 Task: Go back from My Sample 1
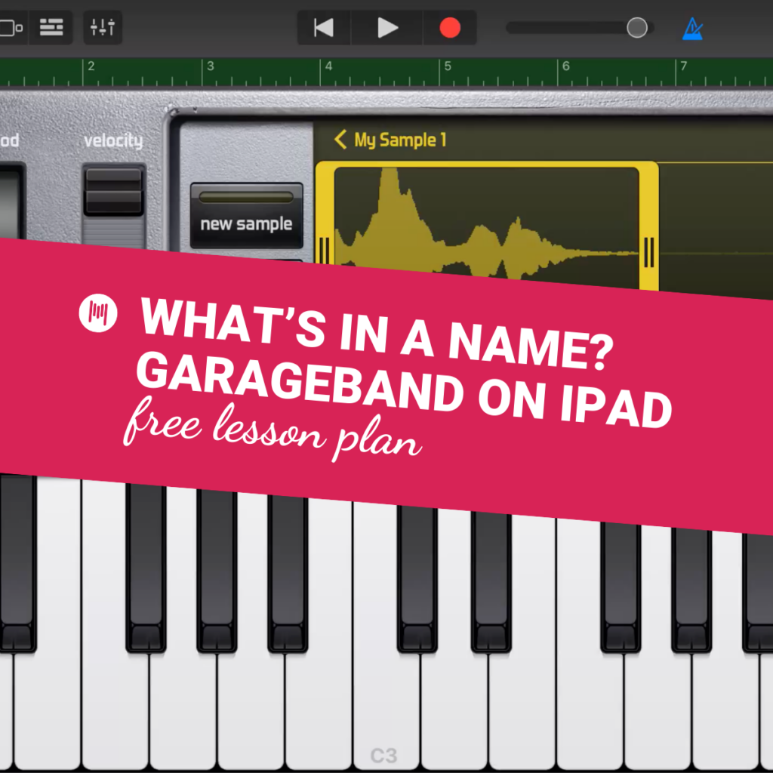(x=340, y=140)
